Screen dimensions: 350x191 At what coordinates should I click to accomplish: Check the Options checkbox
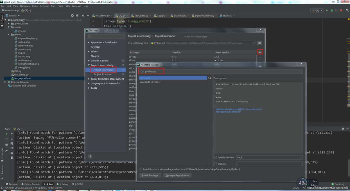click(216, 164)
